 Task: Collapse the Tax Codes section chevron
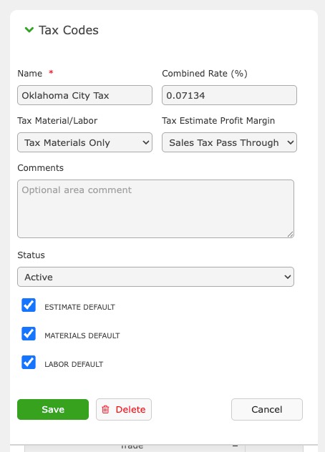[x=29, y=30]
